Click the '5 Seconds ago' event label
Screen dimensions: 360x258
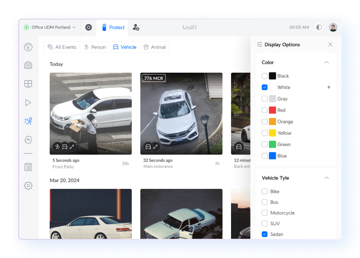tap(66, 160)
